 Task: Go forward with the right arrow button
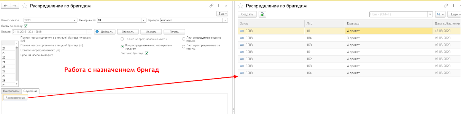coord(15,6)
